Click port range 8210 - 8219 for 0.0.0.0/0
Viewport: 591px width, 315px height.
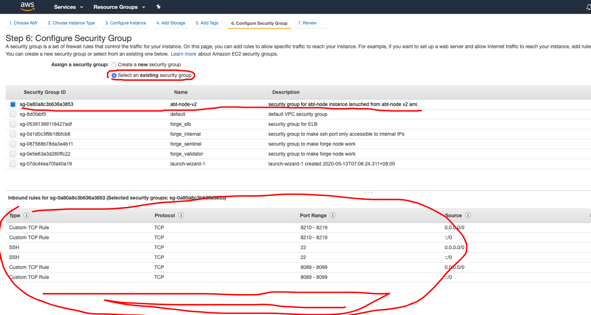[x=314, y=227]
